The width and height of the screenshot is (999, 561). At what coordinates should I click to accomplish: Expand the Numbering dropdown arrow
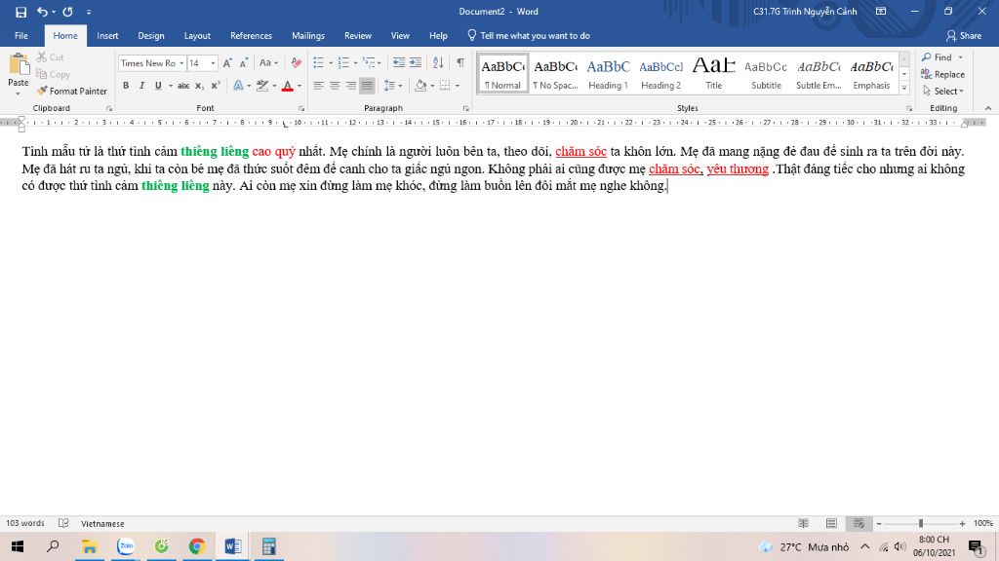click(355, 63)
